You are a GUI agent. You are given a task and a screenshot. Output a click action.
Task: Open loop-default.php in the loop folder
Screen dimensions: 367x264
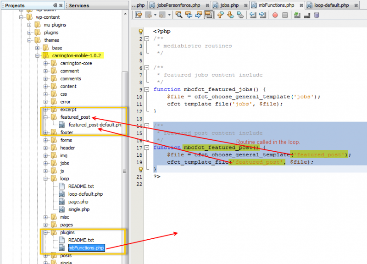[x=85, y=194]
